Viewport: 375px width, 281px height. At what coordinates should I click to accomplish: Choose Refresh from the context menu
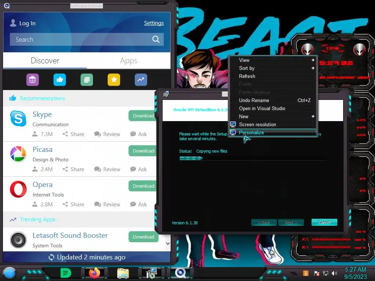[273, 76]
